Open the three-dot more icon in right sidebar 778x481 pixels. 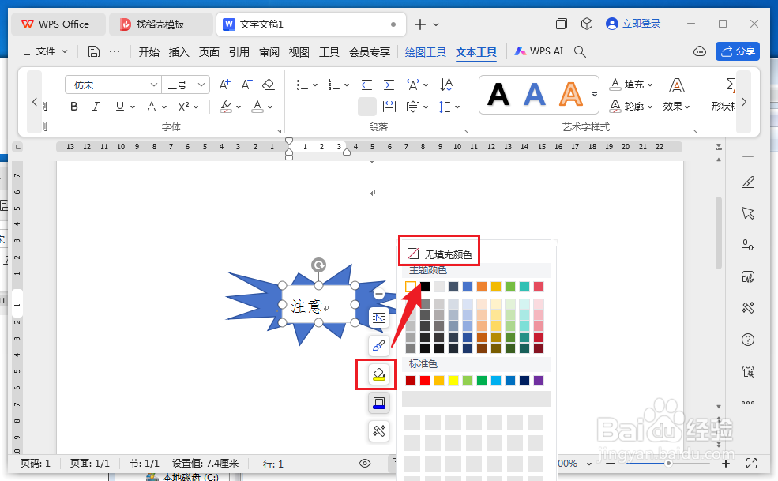[748, 403]
